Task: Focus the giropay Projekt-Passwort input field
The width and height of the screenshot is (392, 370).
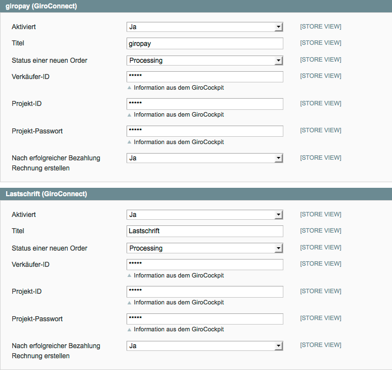Action: point(205,131)
